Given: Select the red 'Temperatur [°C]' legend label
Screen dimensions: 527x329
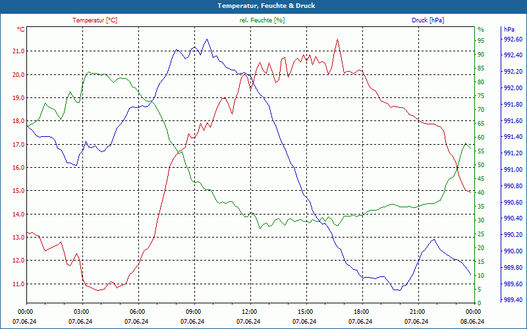Looking at the screenshot, I should tap(95, 20).
